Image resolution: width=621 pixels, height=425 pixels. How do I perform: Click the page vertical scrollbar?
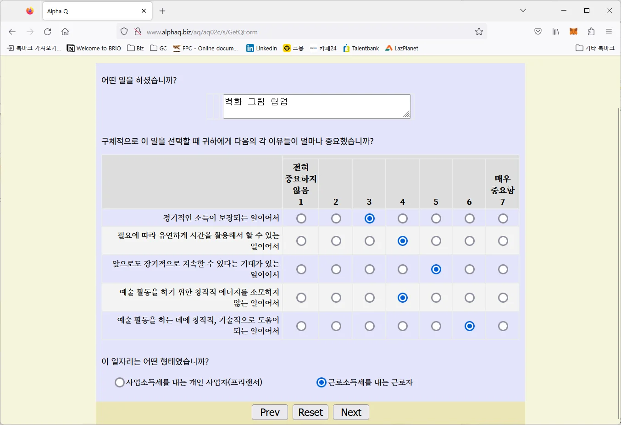click(619, 263)
